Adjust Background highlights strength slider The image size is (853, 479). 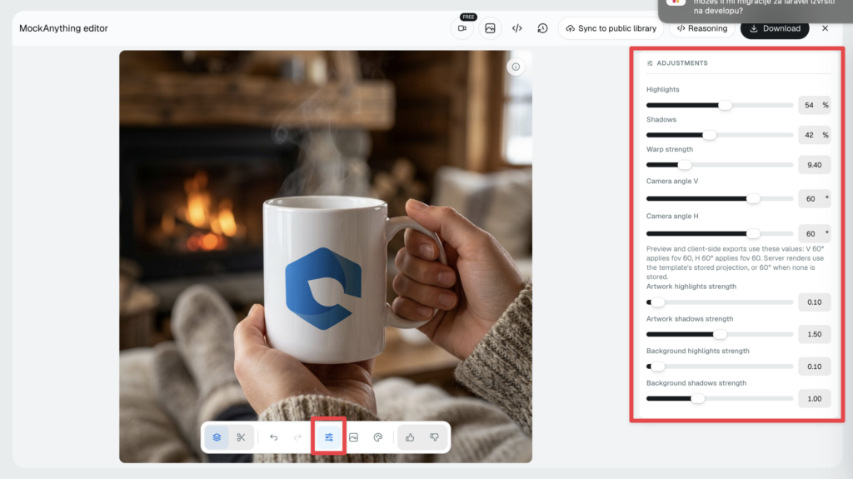(x=719, y=367)
